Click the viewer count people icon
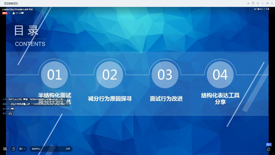The width and height of the screenshot is (275, 155). tap(13, 13)
